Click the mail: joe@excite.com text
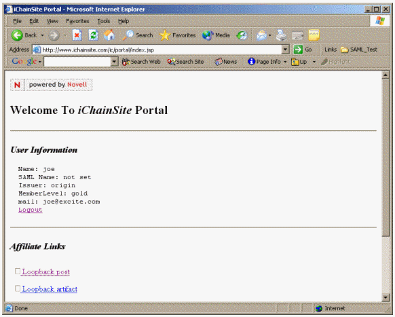 tap(59, 202)
